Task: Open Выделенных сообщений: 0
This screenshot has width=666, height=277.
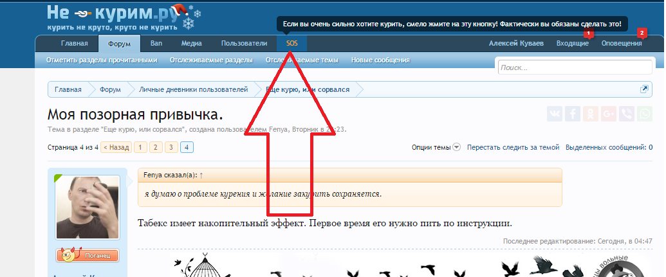Action: tap(609, 147)
